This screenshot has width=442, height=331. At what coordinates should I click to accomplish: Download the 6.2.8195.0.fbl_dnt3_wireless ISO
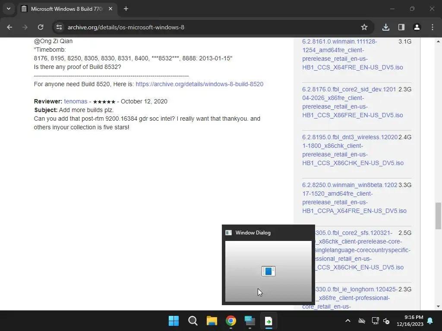pyautogui.click(x=353, y=150)
